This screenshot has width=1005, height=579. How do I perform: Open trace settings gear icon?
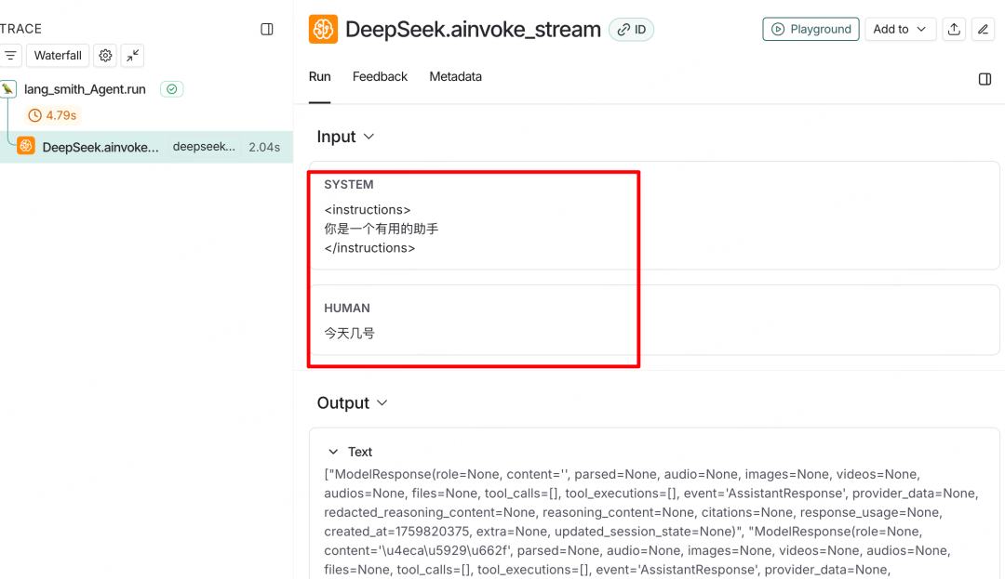tap(105, 56)
